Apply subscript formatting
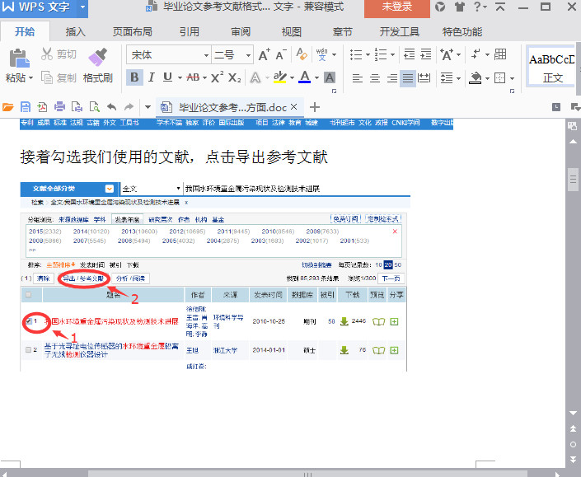 pos(235,77)
